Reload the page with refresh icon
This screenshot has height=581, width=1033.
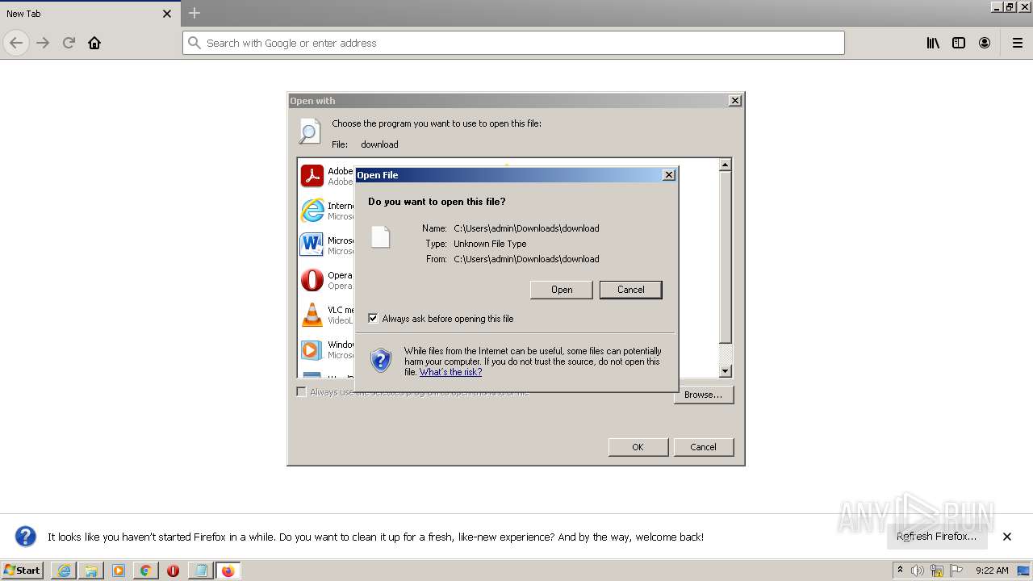69,43
